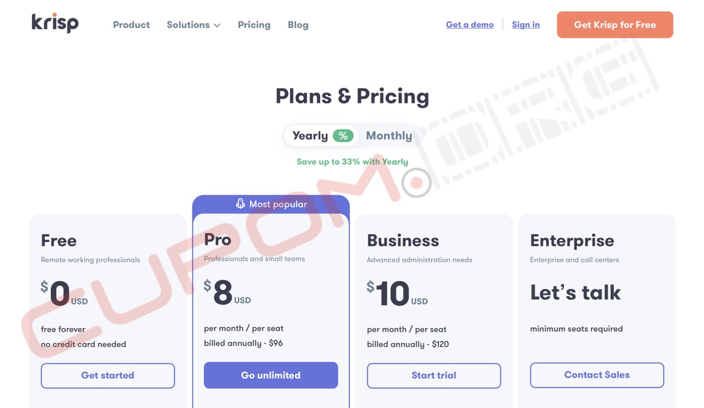Go to the Blog
704x408 pixels.
pos(298,25)
